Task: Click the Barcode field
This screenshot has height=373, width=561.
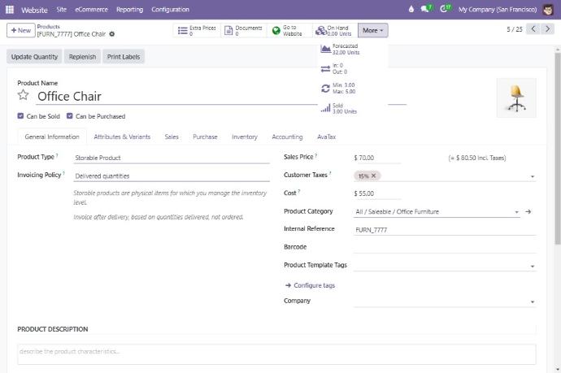Action: (x=445, y=248)
